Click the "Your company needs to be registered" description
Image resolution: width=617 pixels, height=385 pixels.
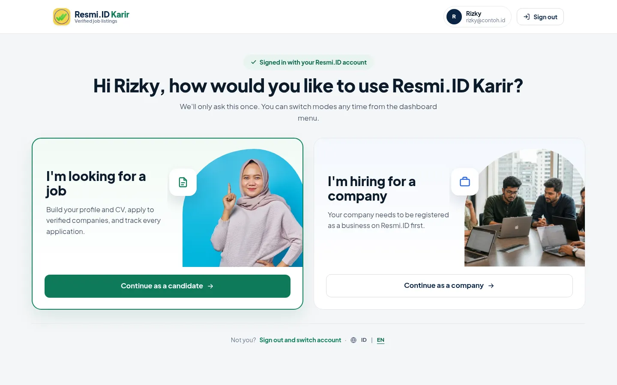388,220
